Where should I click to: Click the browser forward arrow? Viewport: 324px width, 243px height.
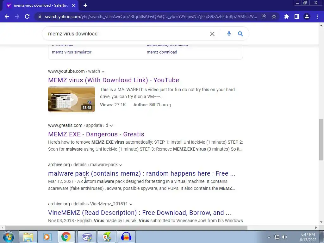(17, 16)
